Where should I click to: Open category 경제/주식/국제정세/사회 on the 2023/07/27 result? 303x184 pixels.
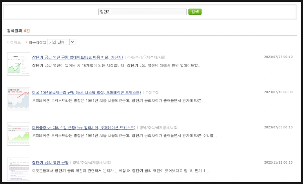pyautogui.click(x=146, y=57)
